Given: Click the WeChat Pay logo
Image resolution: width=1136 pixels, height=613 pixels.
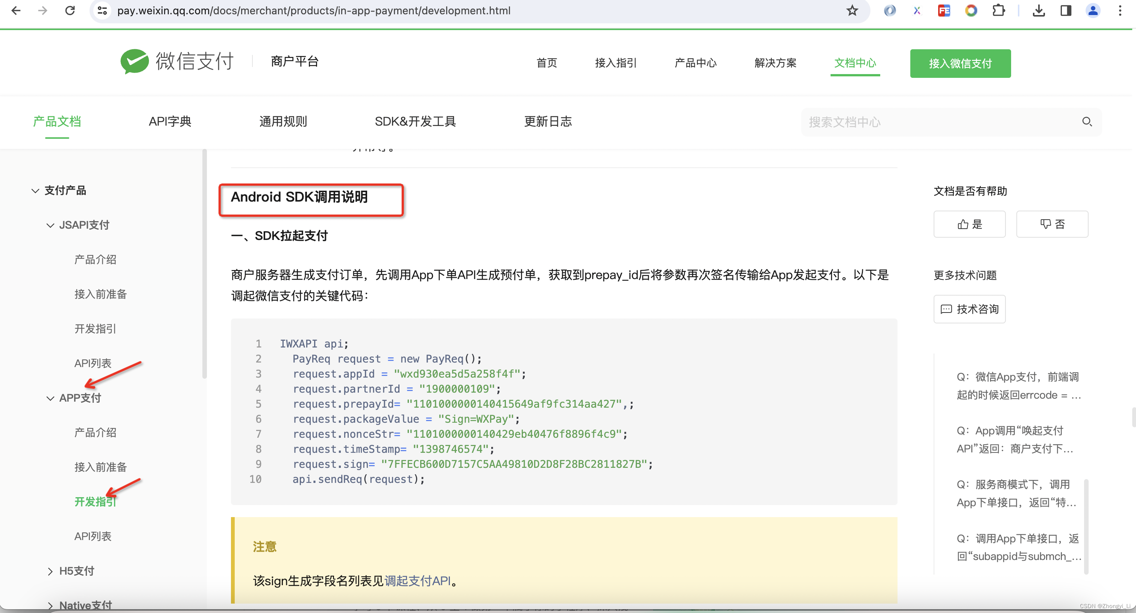Looking at the screenshot, I should (177, 61).
